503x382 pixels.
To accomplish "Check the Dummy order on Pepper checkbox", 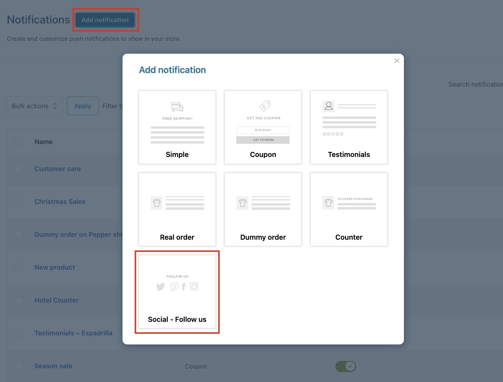I will click(18, 234).
